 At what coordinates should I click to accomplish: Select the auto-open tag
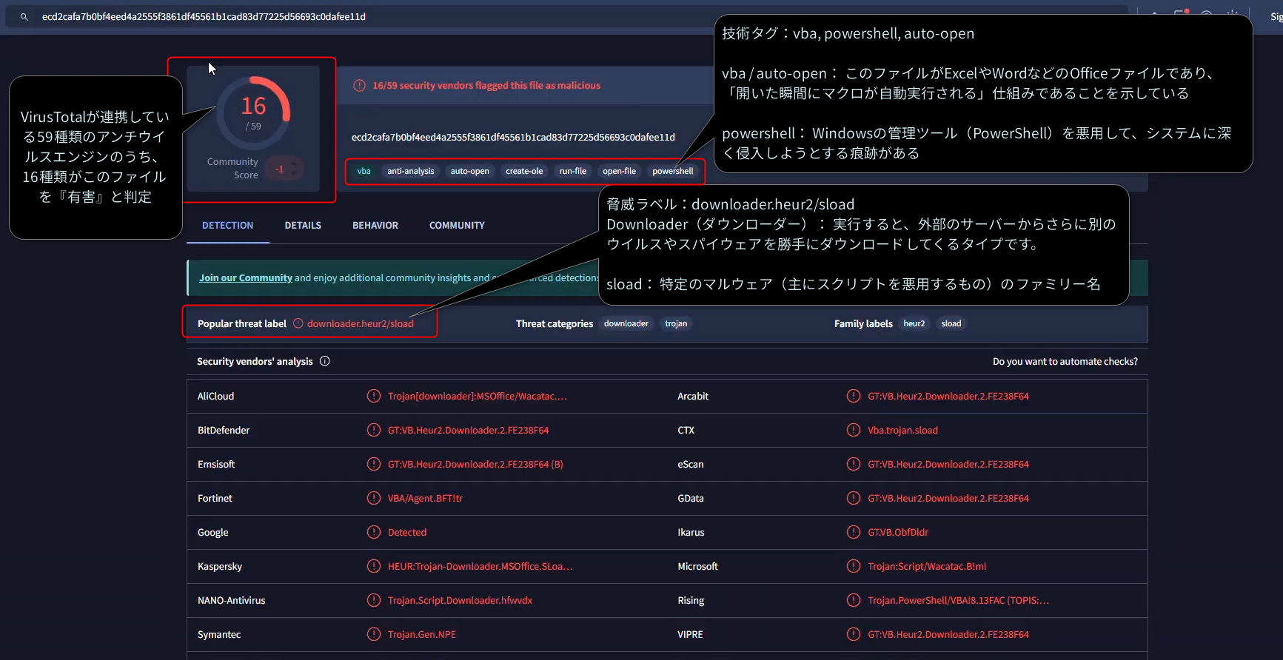(x=469, y=171)
